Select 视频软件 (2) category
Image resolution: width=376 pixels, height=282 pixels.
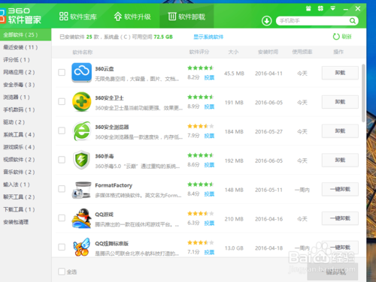(26, 160)
